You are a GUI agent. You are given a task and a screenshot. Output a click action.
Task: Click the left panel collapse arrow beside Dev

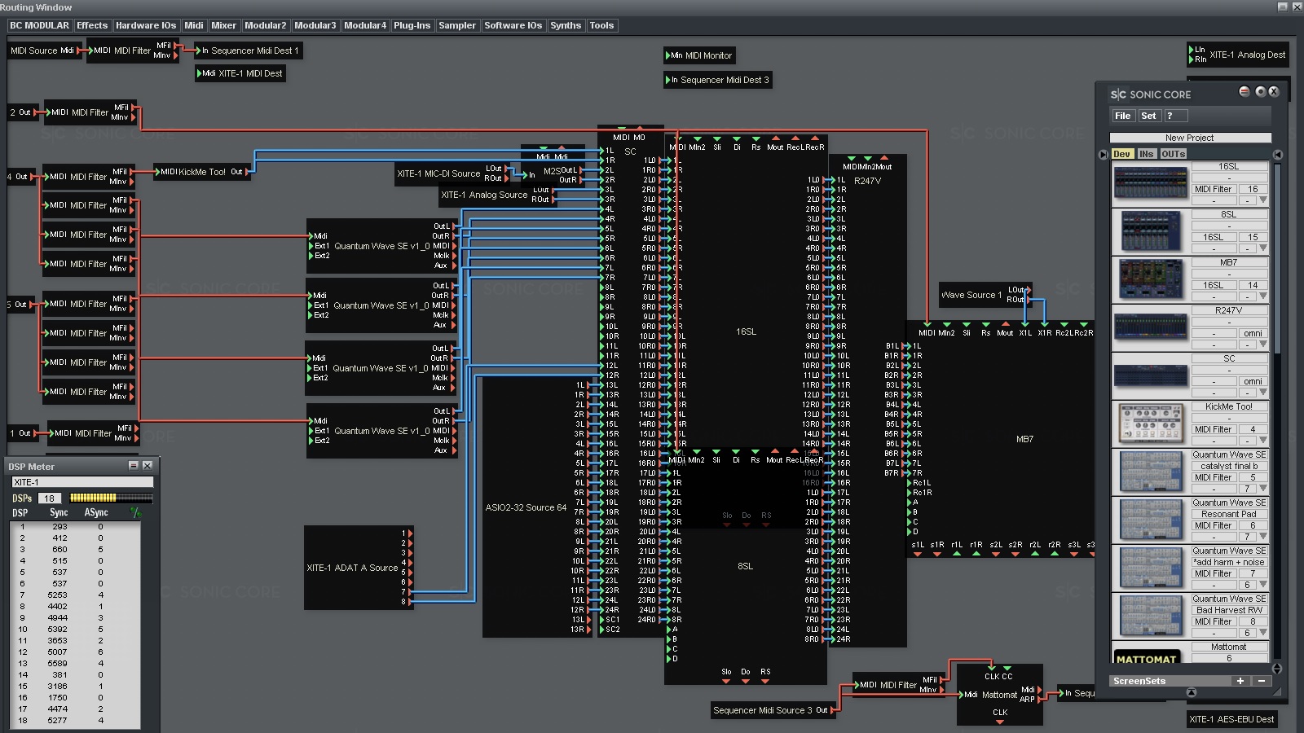coord(1103,154)
